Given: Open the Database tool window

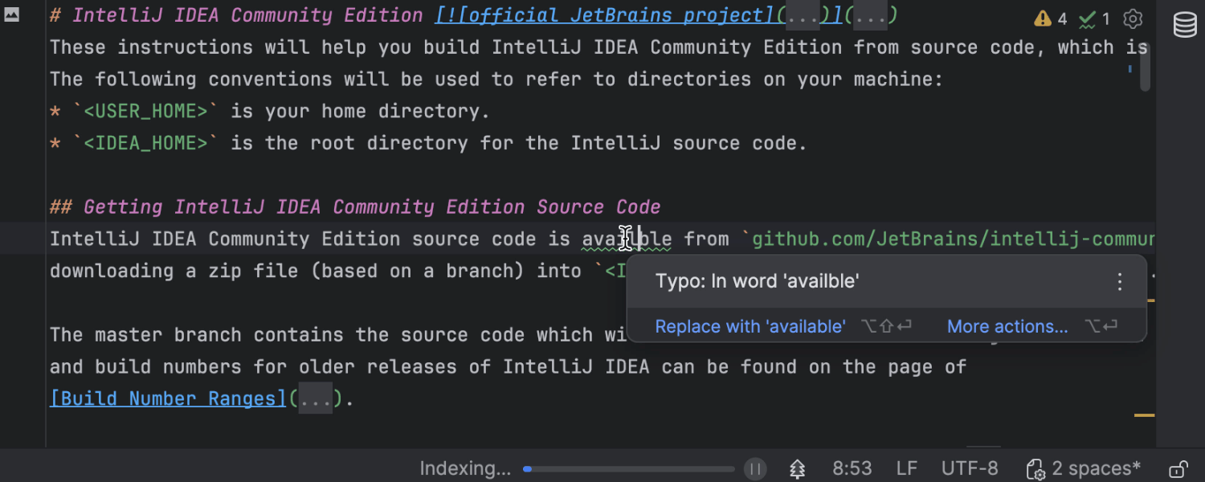Looking at the screenshot, I should 1185,25.
